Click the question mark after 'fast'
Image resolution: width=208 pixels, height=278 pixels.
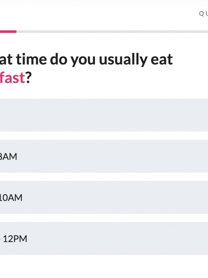pyautogui.click(x=28, y=77)
